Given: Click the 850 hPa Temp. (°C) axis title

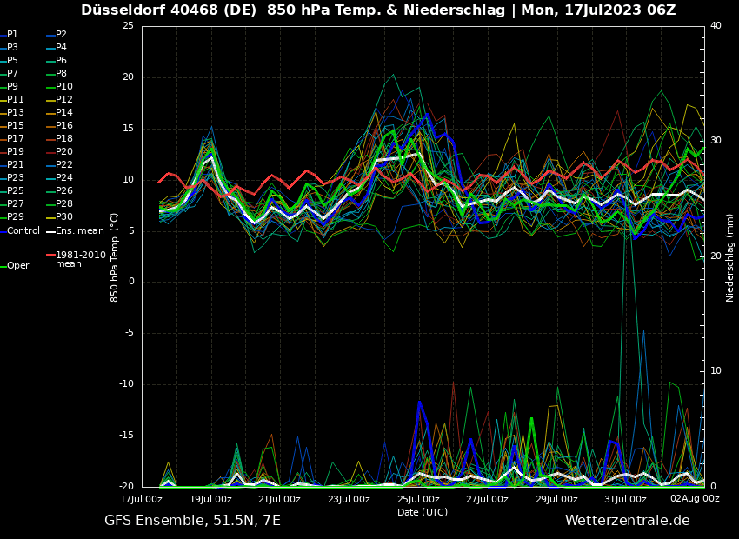Looking at the screenshot, I should coord(115,257).
